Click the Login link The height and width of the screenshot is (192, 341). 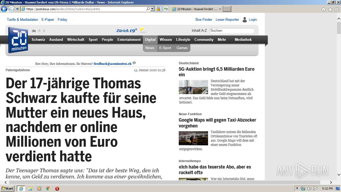pyautogui.click(x=253, y=19)
